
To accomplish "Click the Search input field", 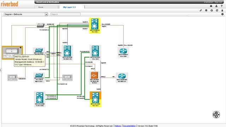I will point(65,14).
